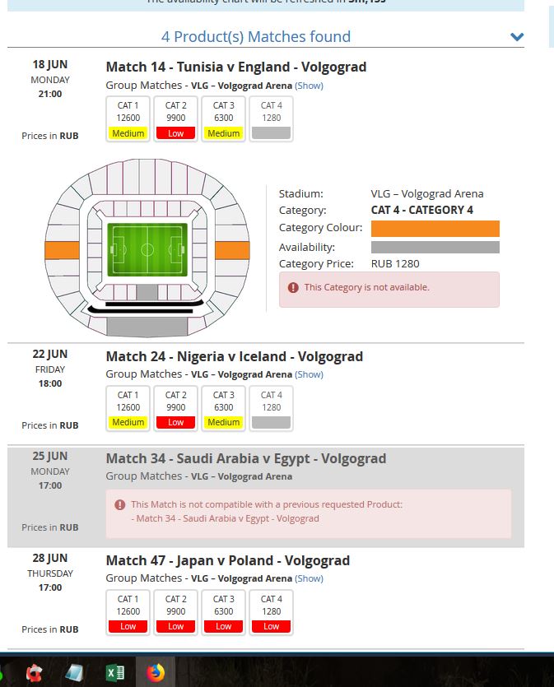Screen dimensions: 554x687
Task: Open Excel from the taskbar
Action: click(114, 672)
